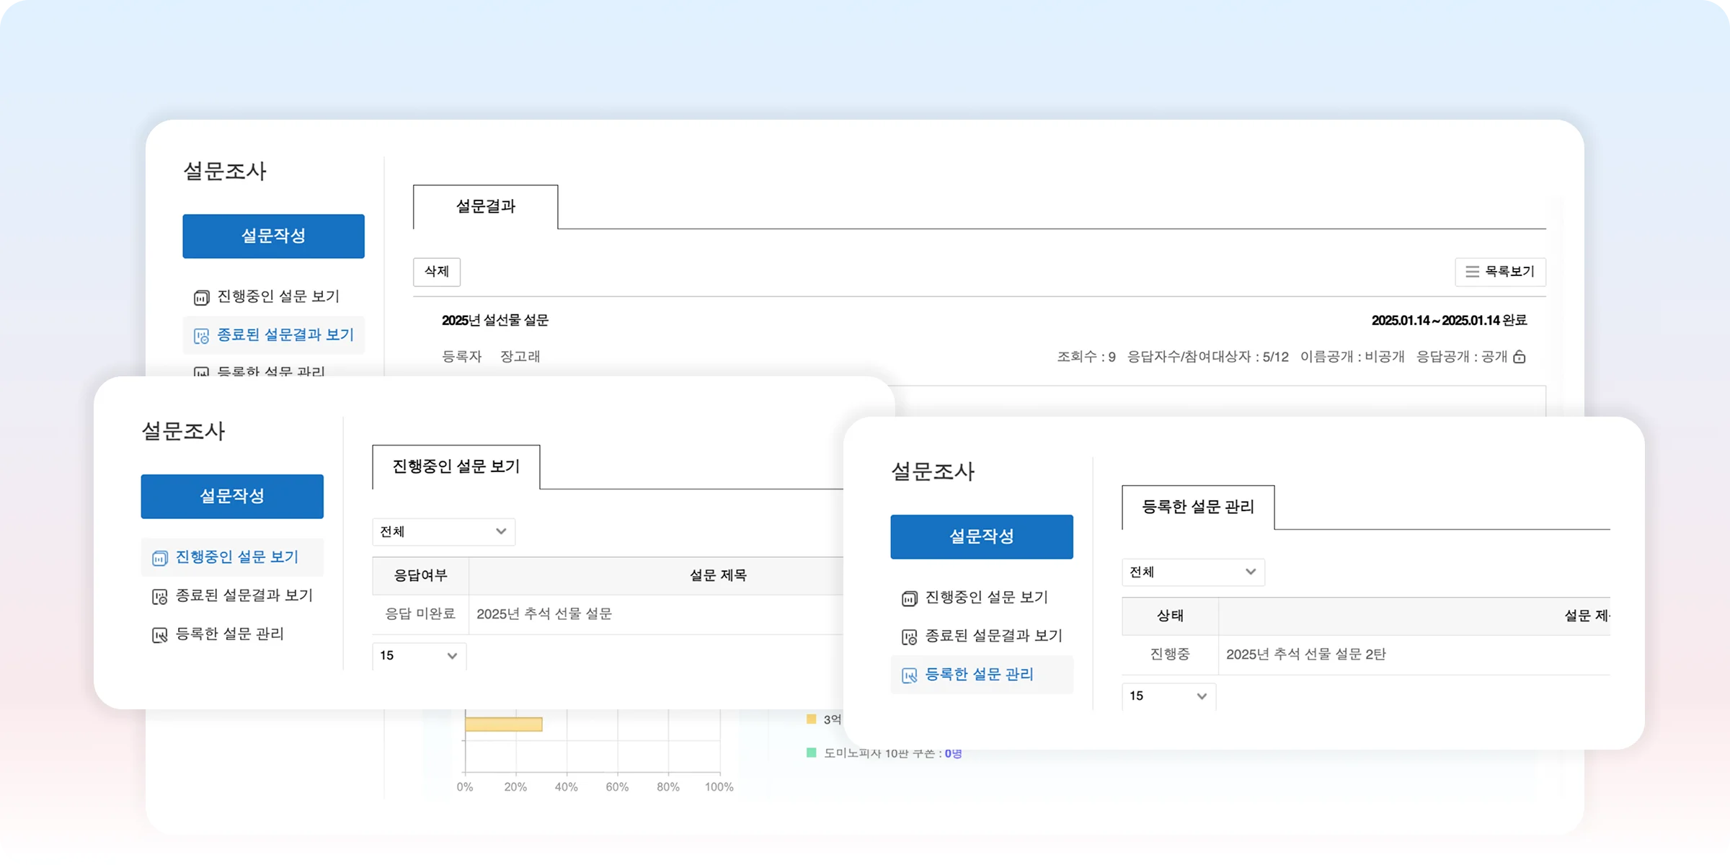This screenshot has width=1730, height=865.
Task: Click 설문작성 button in top panel
Action: (x=273, y=236)
